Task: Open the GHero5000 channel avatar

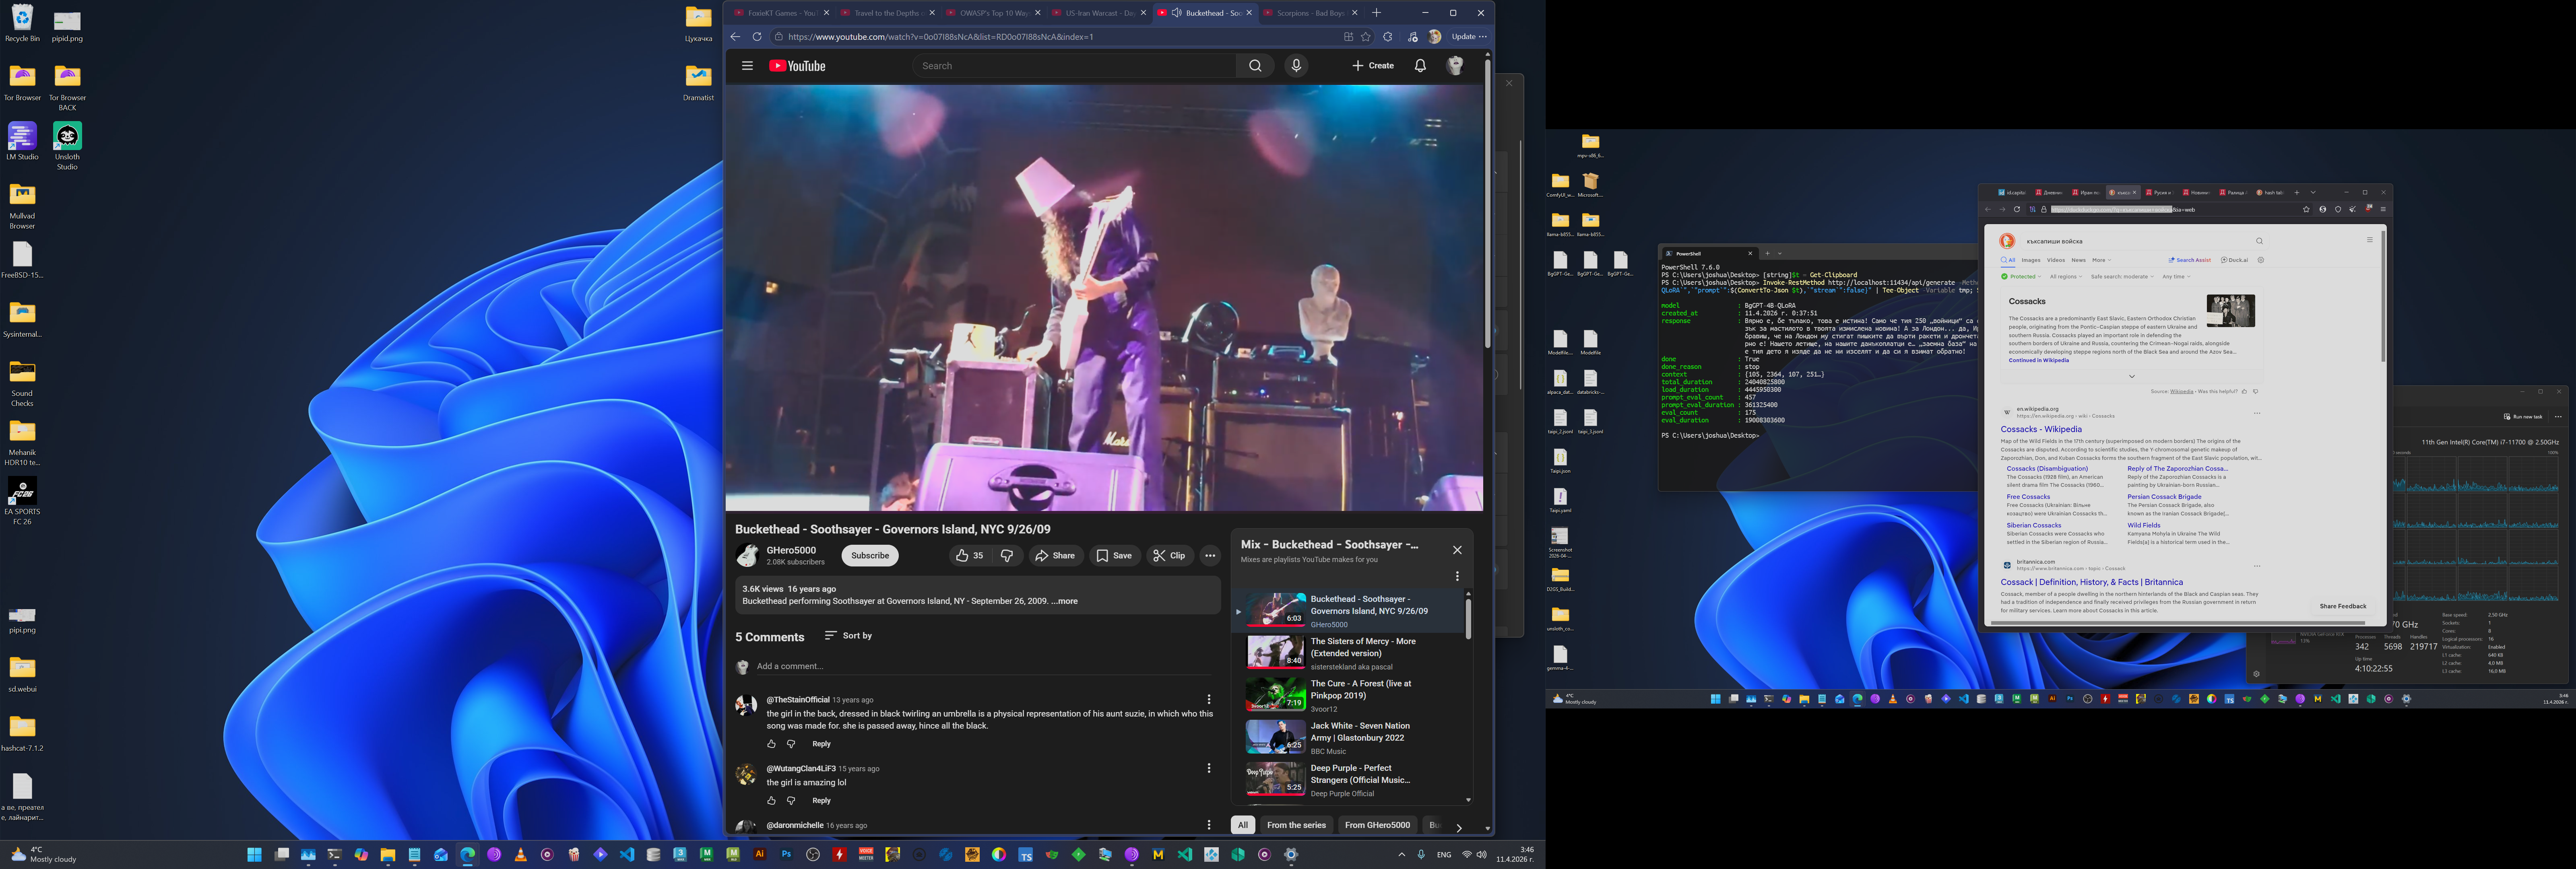Action: coord(747,556)
